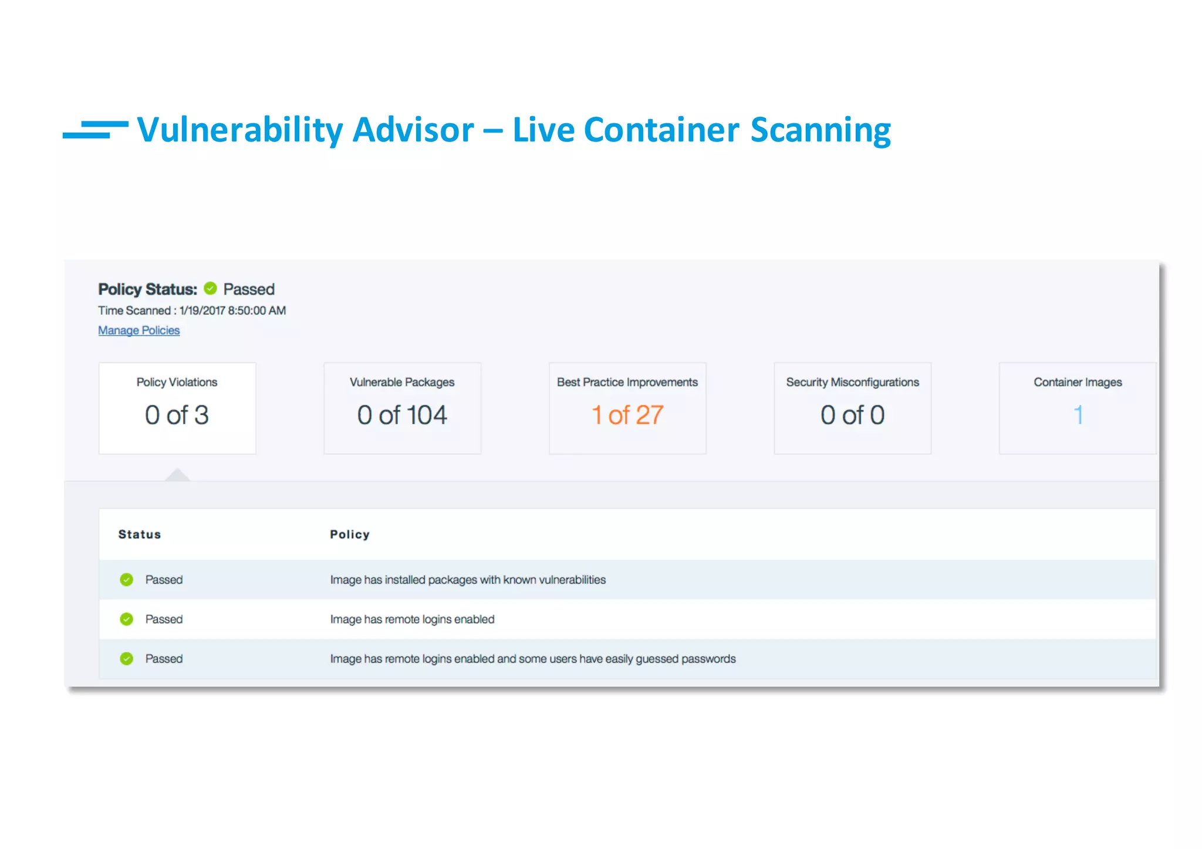Click the Policy column header
This screenshot has height=849, width=1202.
pyautogui.click(x=350, y=535)
